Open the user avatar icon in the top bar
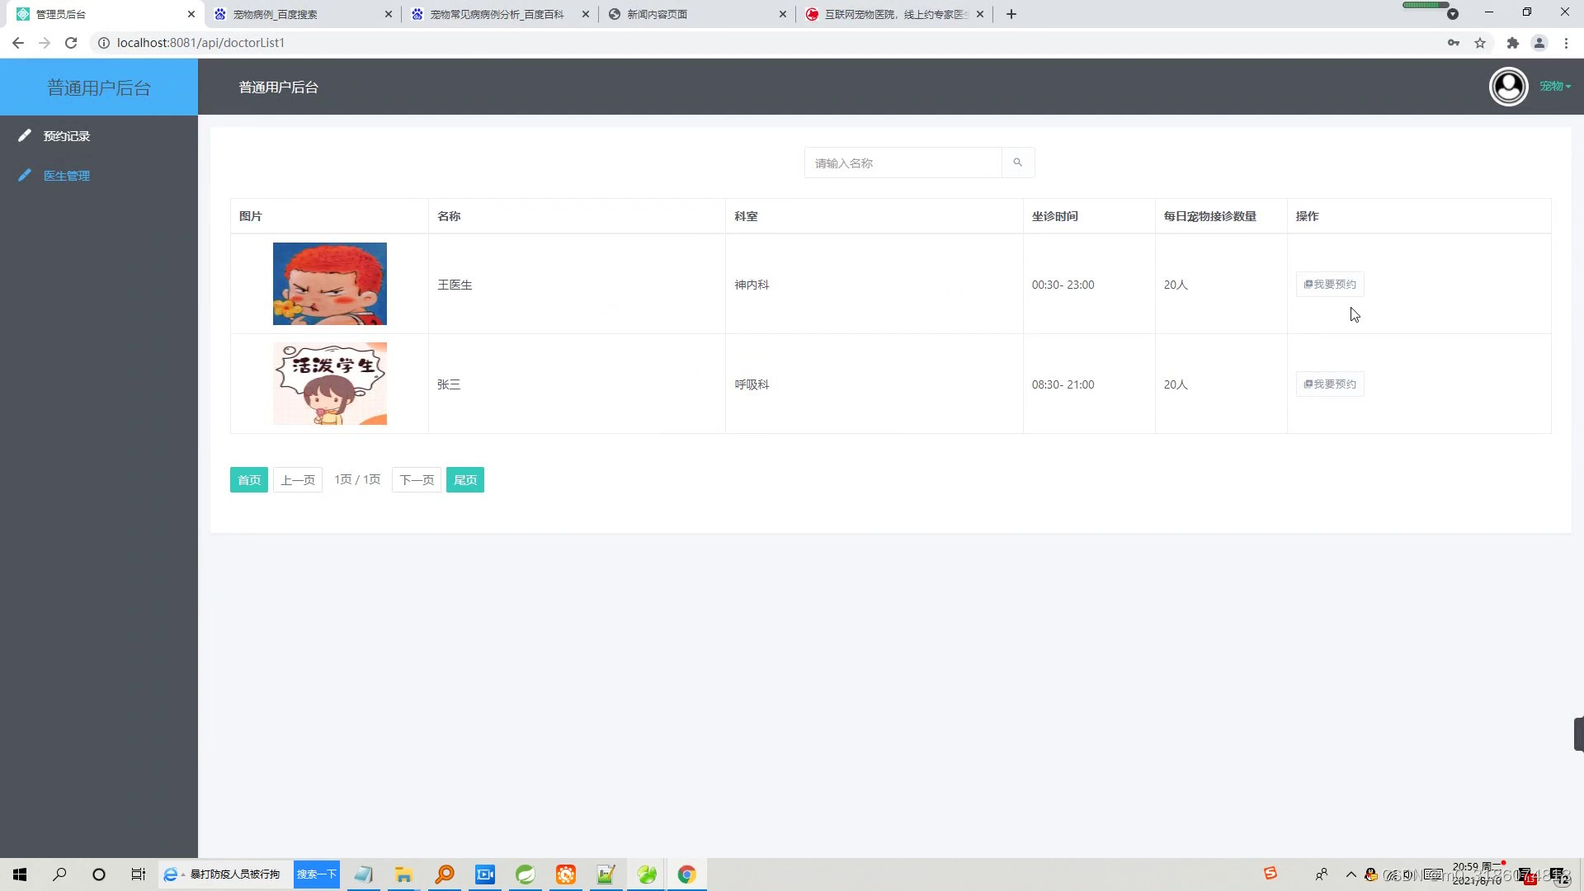Screen dimensions: 1584x891 pos(1508,86)
